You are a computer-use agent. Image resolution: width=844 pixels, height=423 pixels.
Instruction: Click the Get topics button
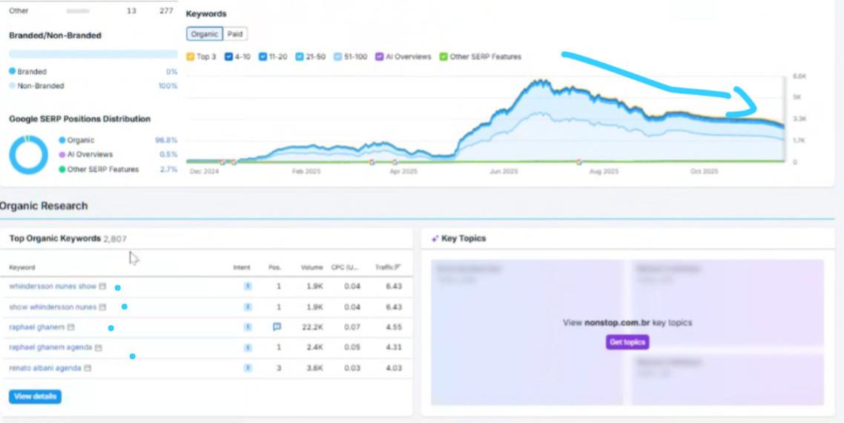(x=627, y=342)
